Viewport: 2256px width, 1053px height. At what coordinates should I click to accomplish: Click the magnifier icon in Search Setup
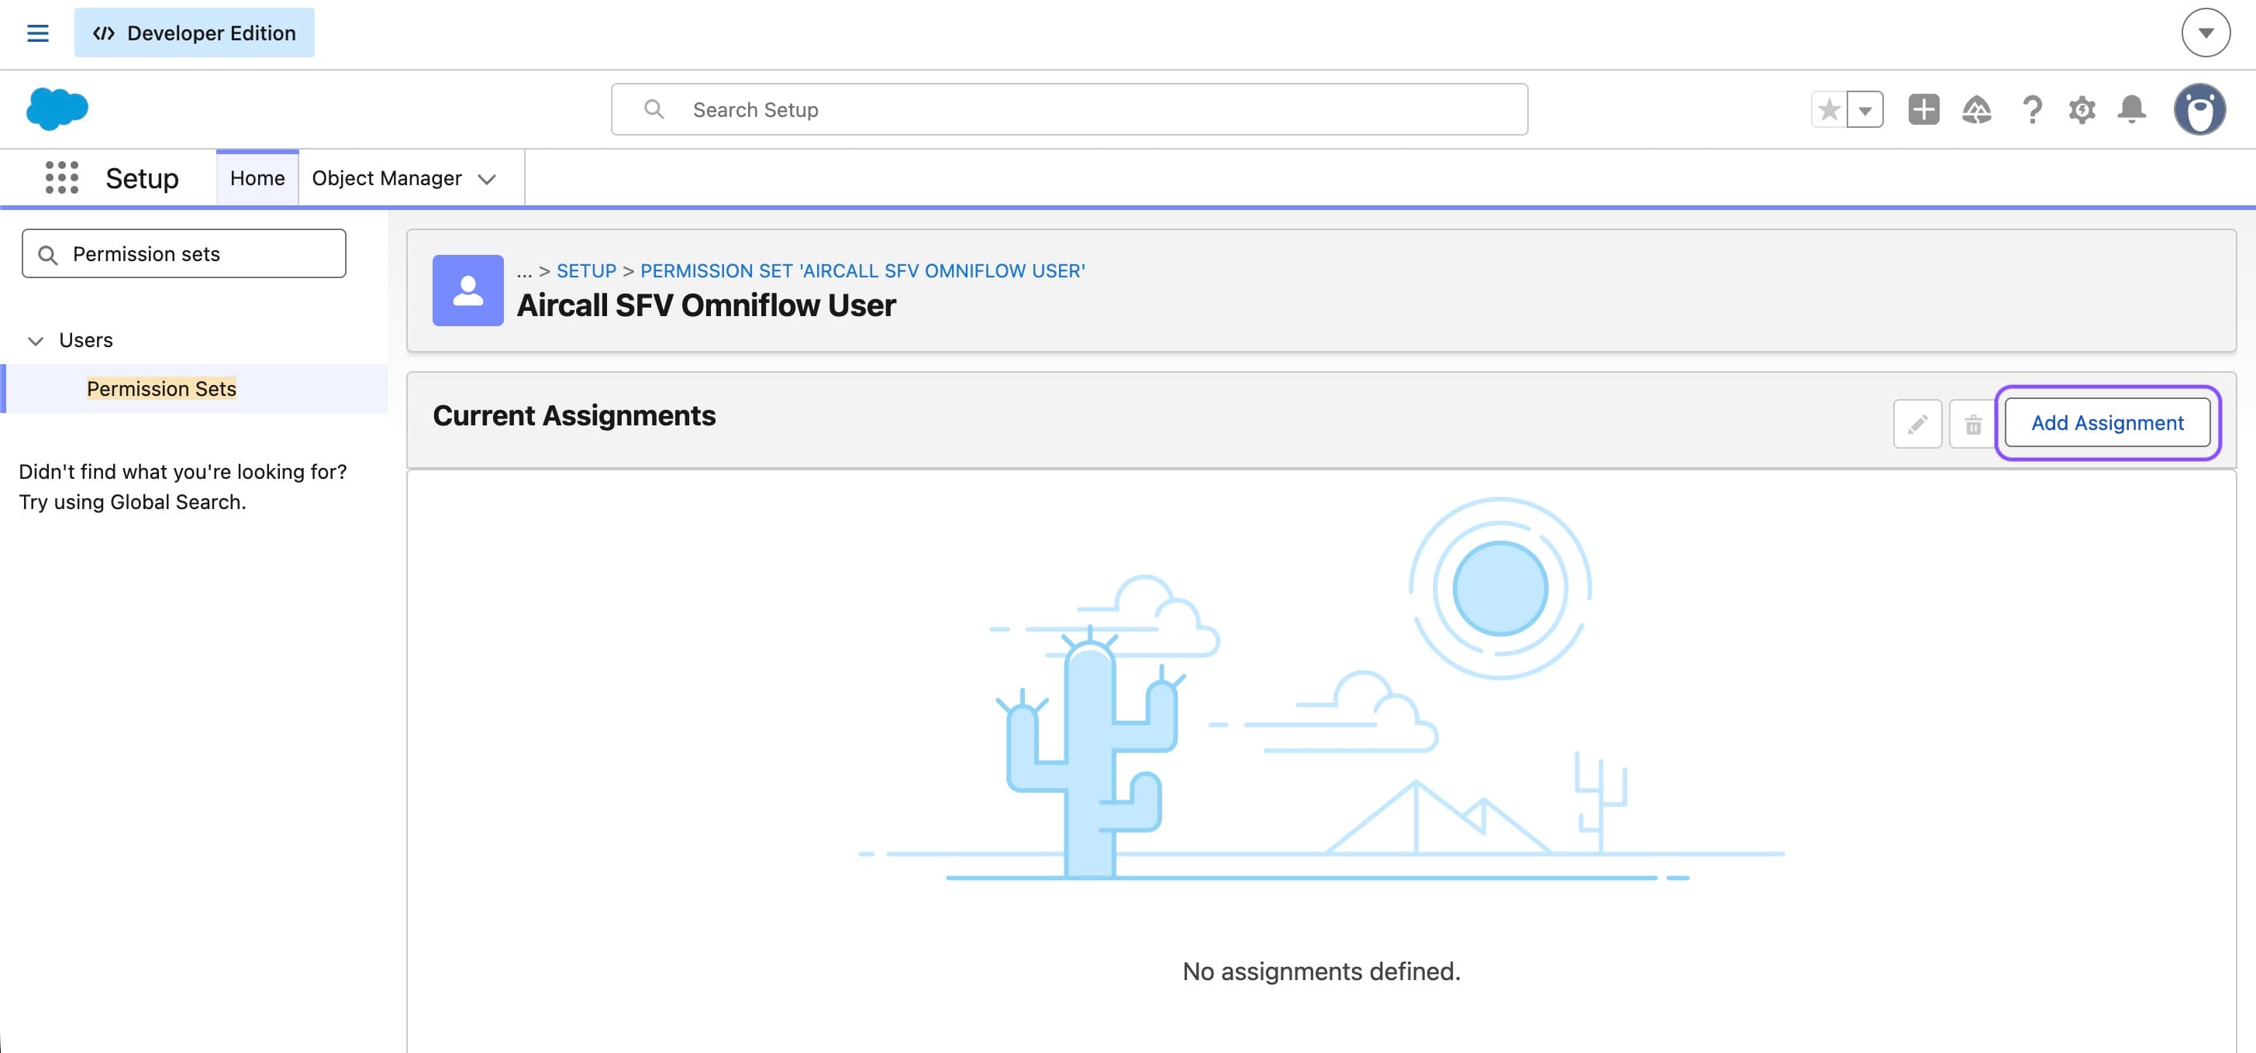pos(654,109)
